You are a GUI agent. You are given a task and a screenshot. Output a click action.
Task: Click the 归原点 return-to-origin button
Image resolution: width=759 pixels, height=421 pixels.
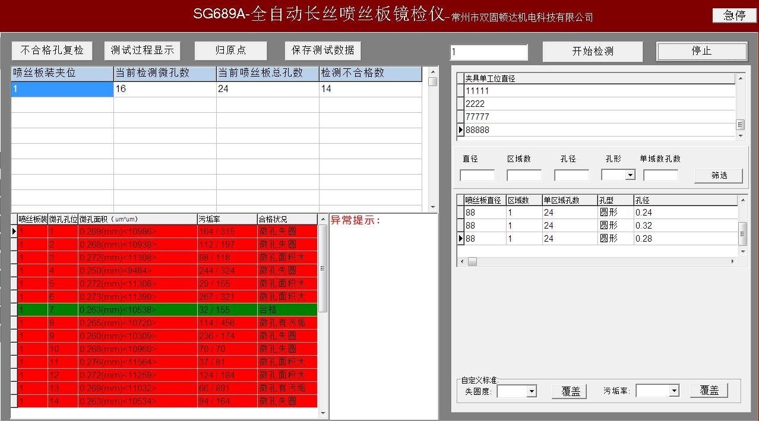(x=231, y=50)
